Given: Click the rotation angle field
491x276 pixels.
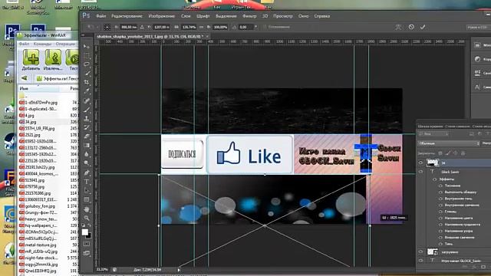Looking at the screenshot, I should tap(246, 28).
